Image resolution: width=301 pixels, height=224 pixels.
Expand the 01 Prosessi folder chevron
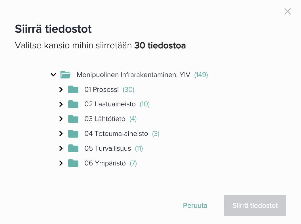tap(61, 90)
